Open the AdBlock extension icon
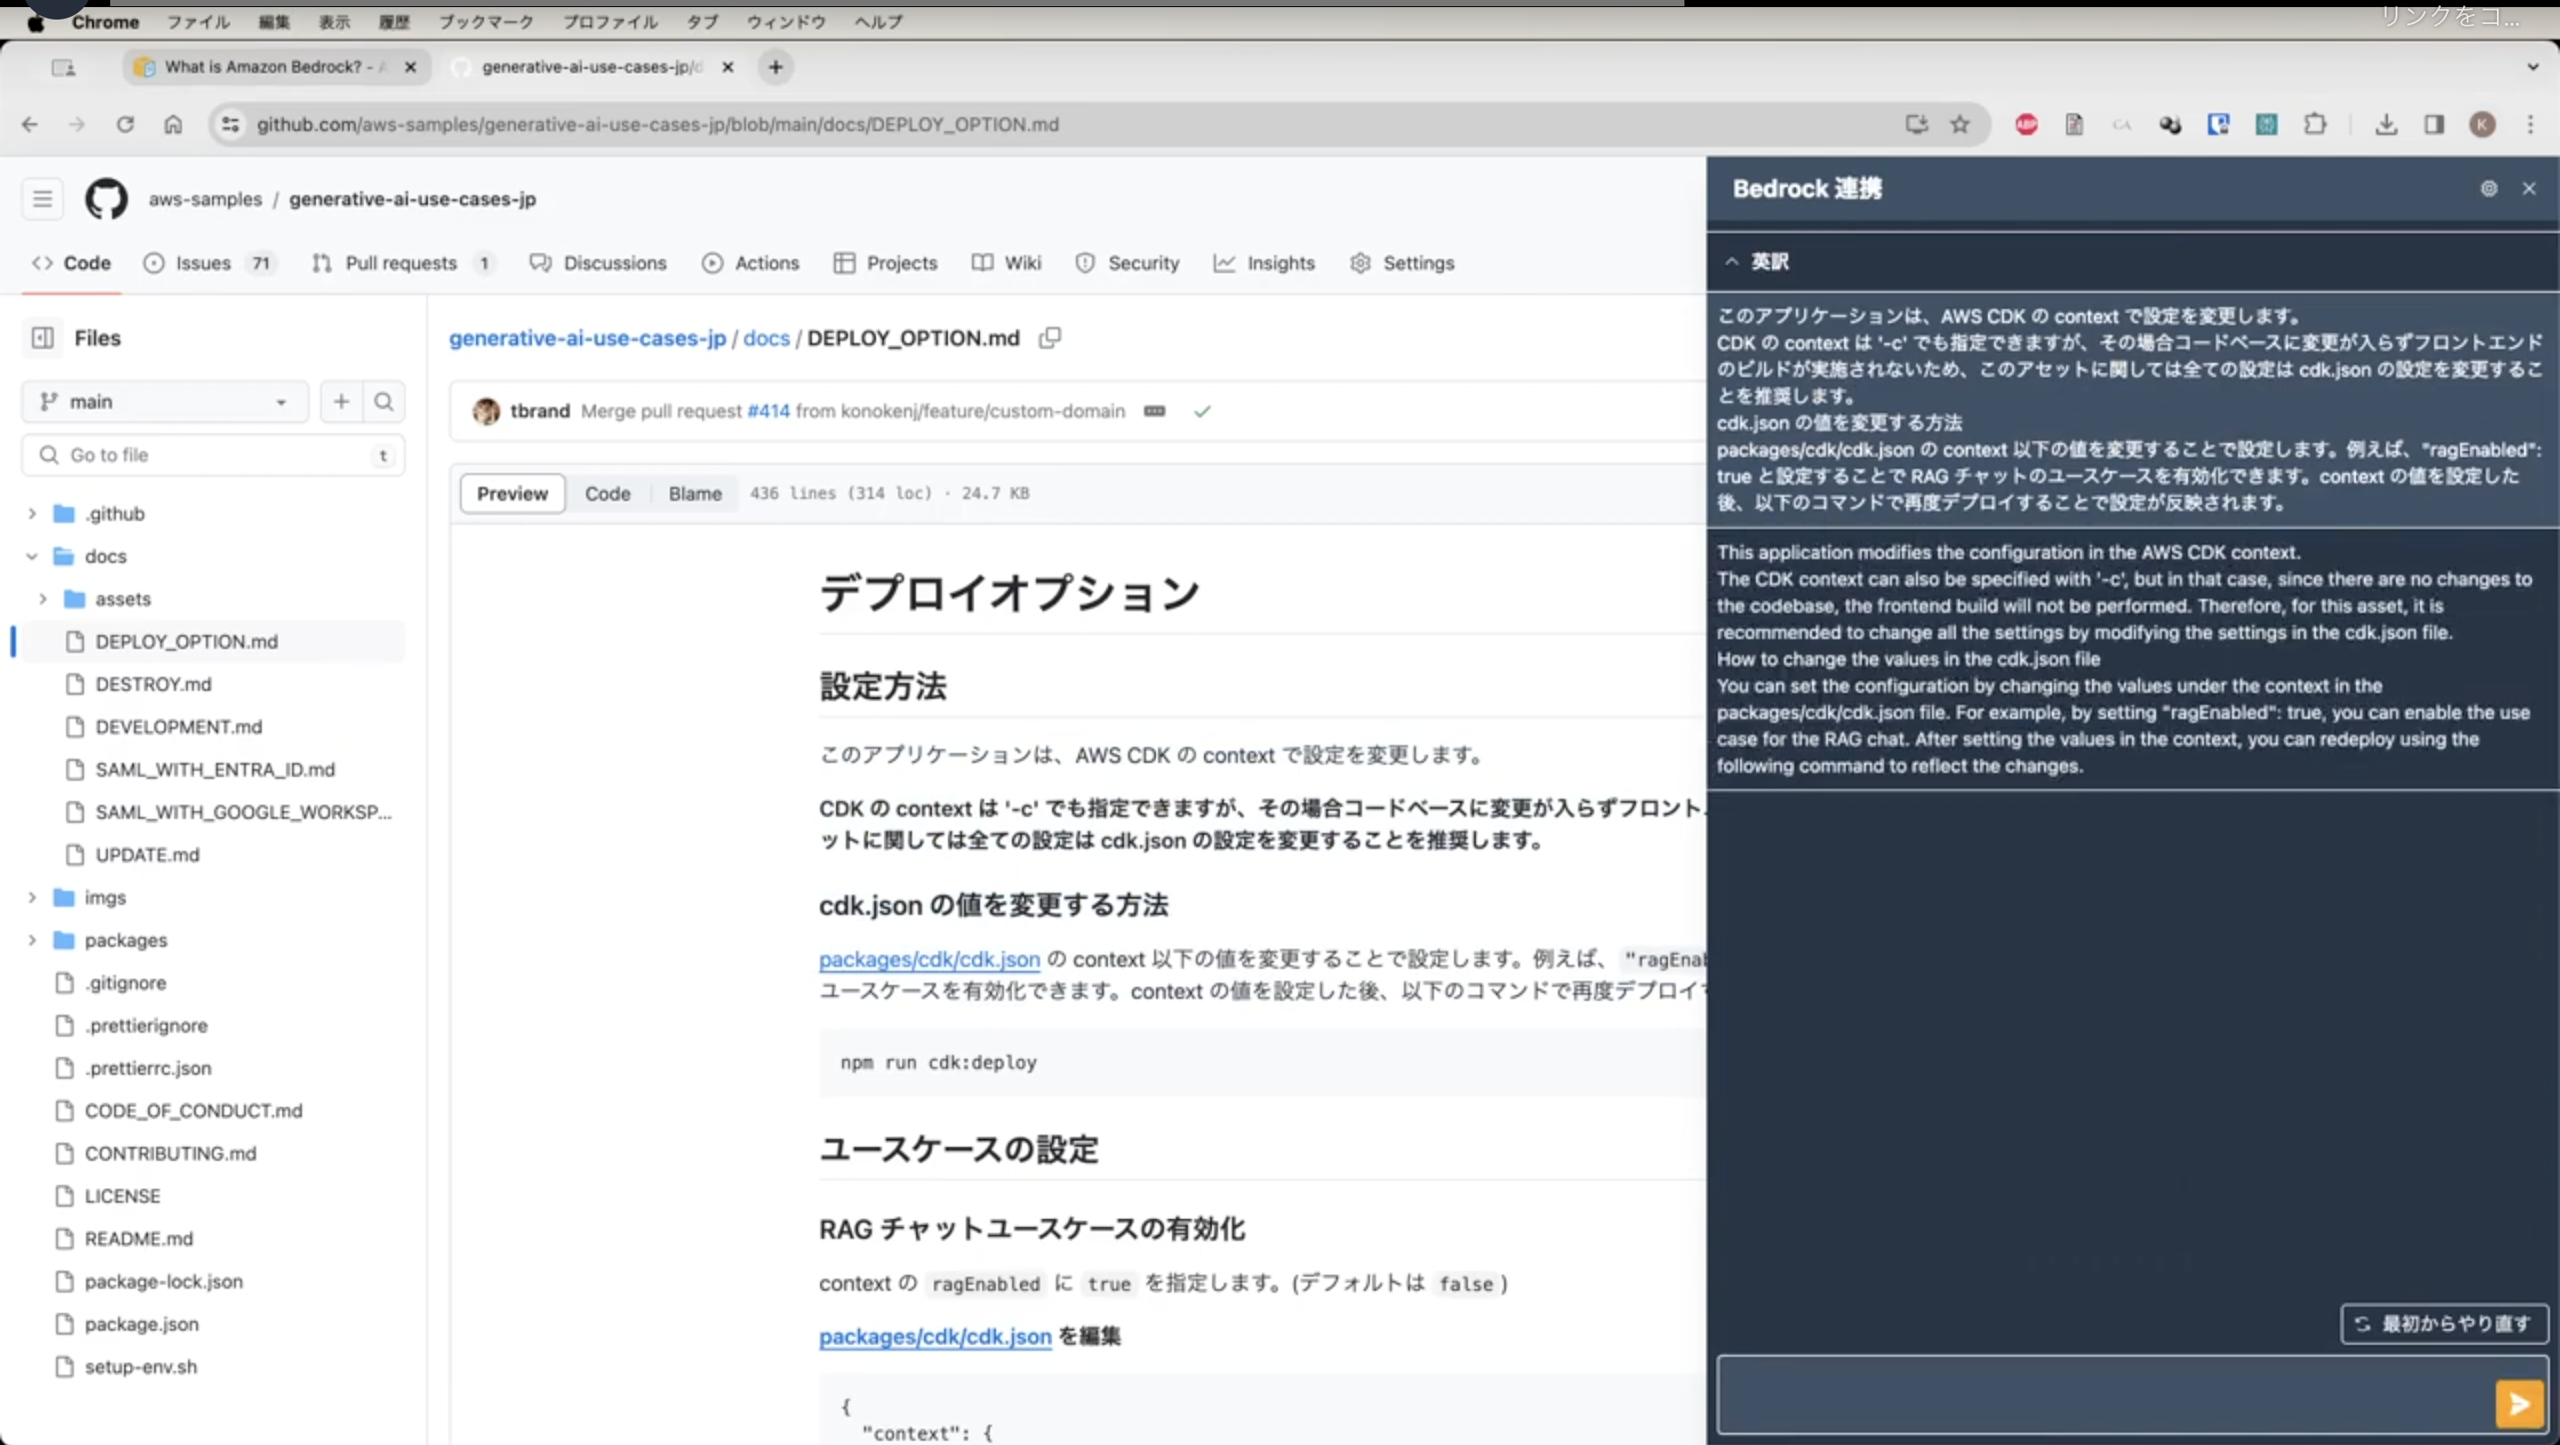 pos(2027,124)
